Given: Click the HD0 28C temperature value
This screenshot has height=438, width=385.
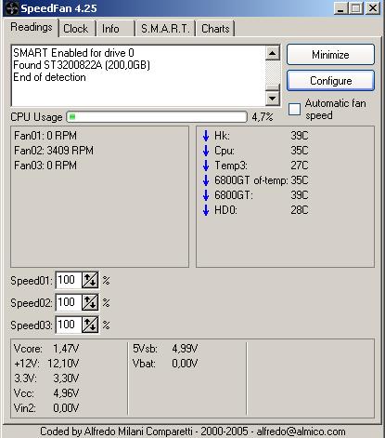Looking at the screenshot, I should click(300, 210).
